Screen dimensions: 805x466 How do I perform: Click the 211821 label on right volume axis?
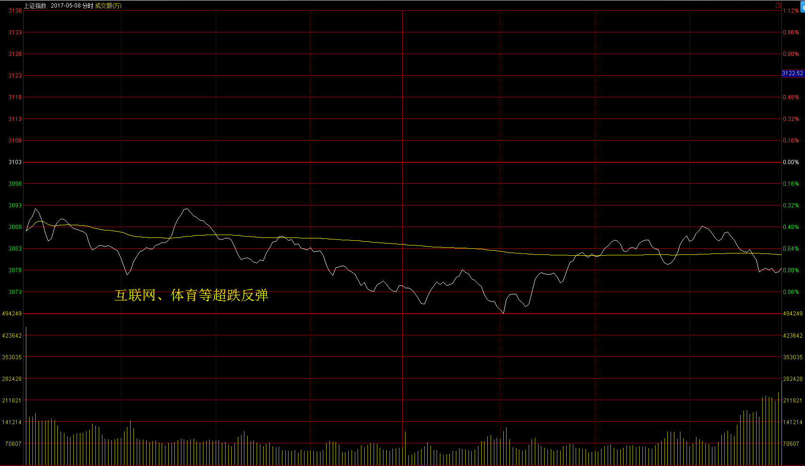793,401
